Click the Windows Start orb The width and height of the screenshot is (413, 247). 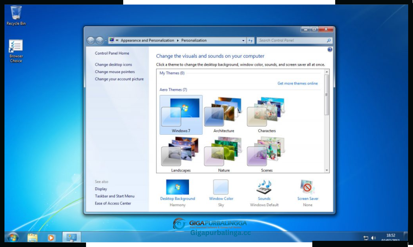(x=13, y=237)
